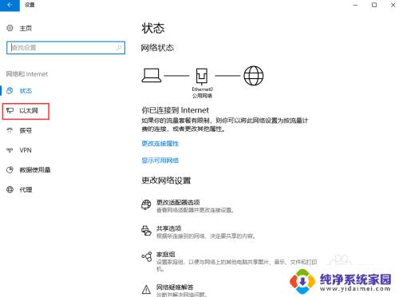Go back with the back arrow
The width and height of the screenshot is (399, 297).
(x=10, y=5)
